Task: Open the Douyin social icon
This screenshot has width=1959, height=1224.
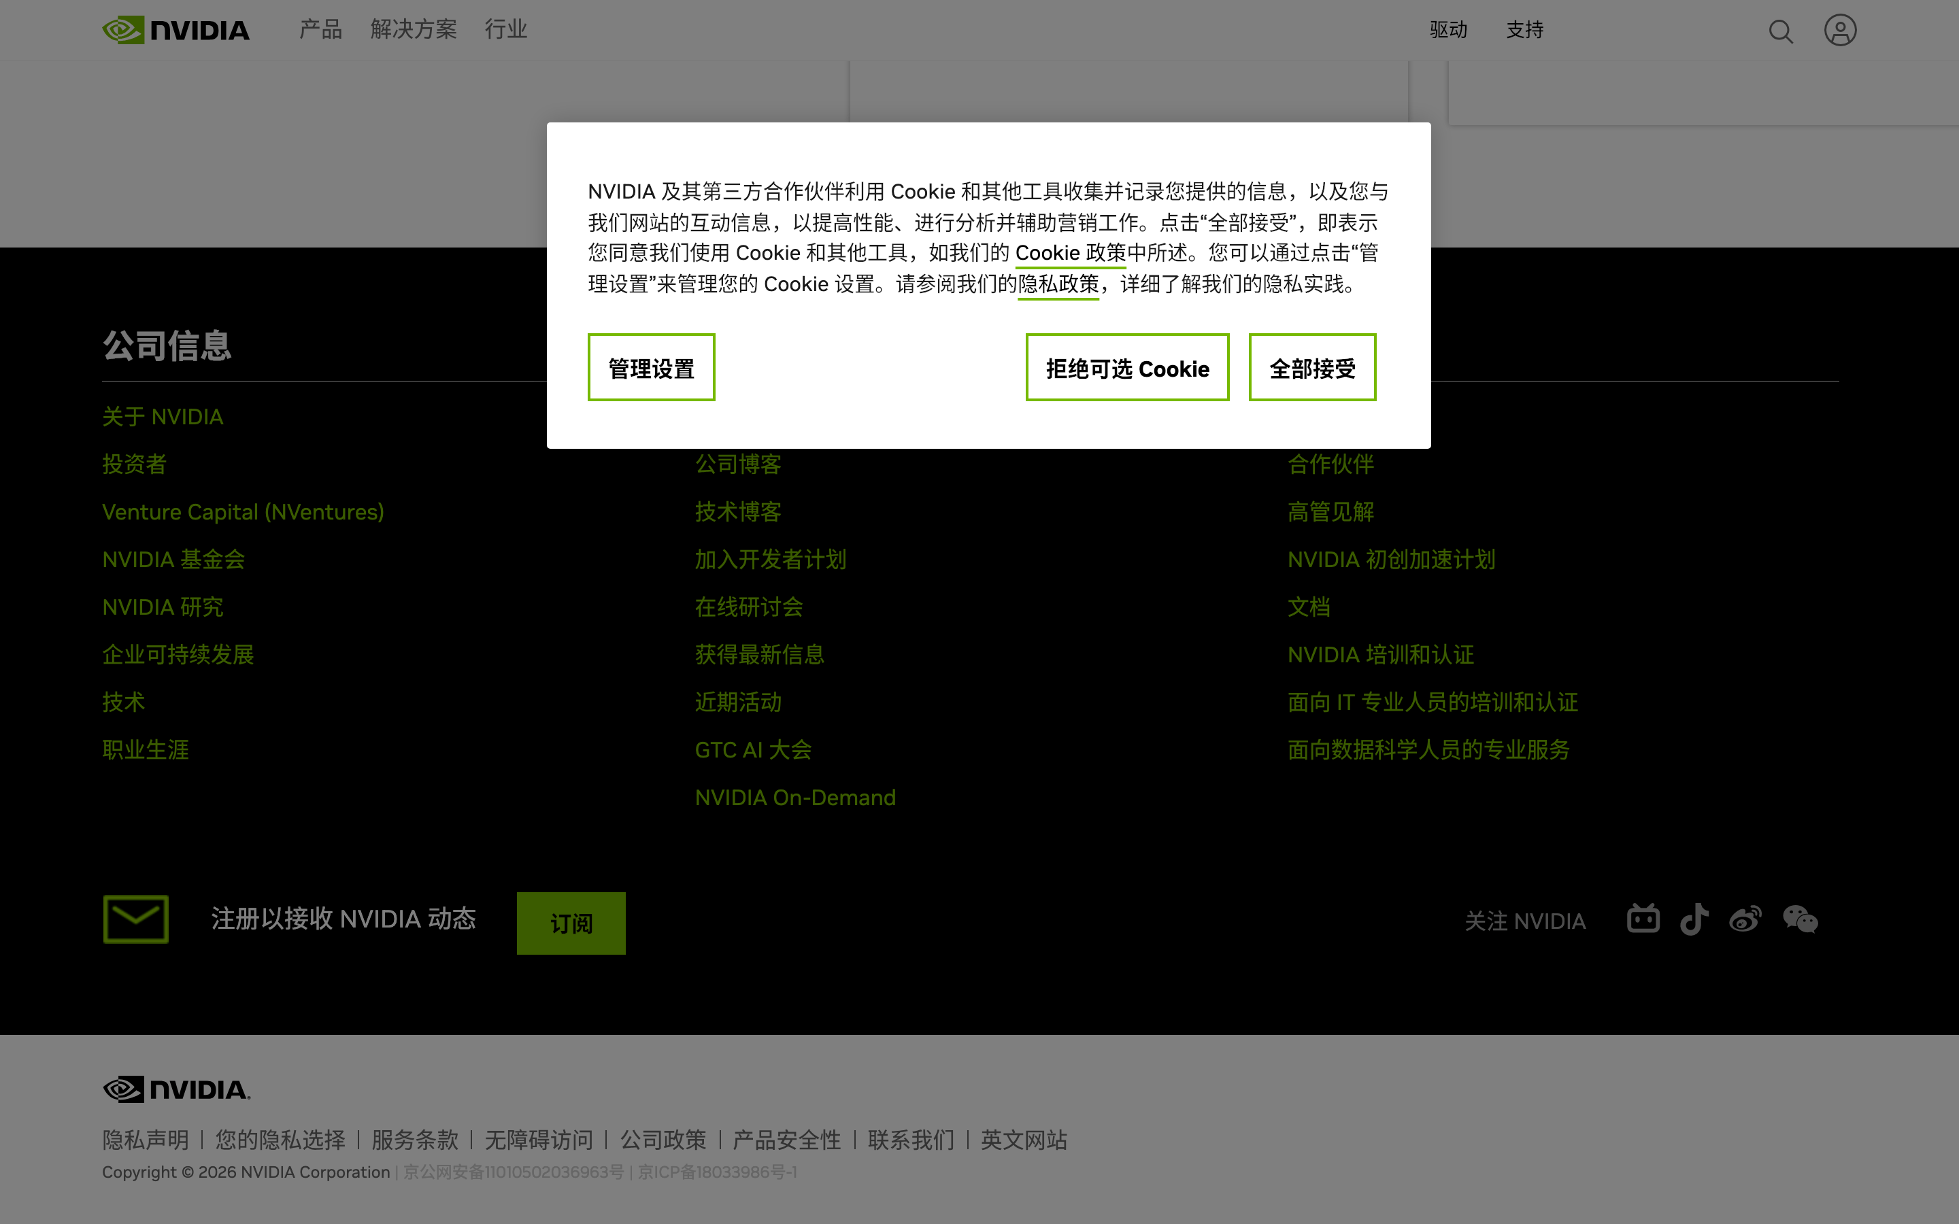Action: coord(1694,919)
